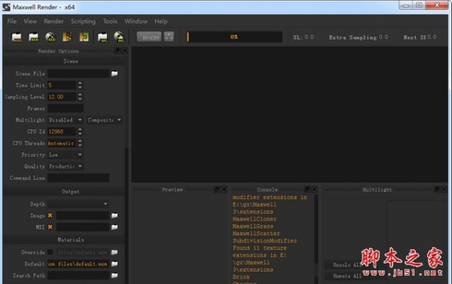Browse for a Scene File with the folder icon

115,74
